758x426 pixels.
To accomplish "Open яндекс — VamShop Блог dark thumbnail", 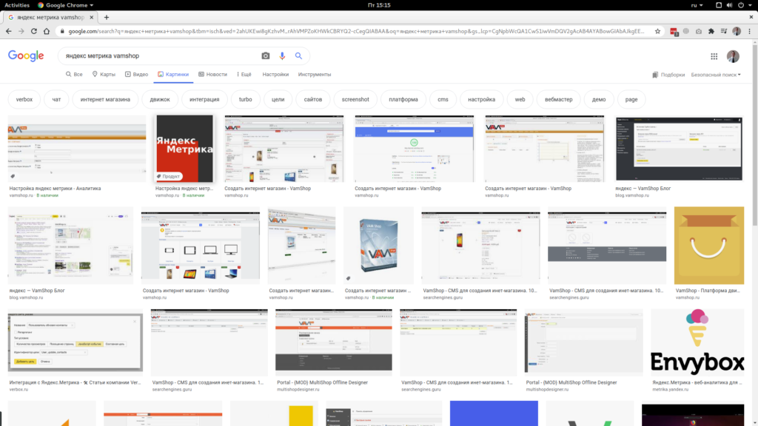I will point(679,148).
